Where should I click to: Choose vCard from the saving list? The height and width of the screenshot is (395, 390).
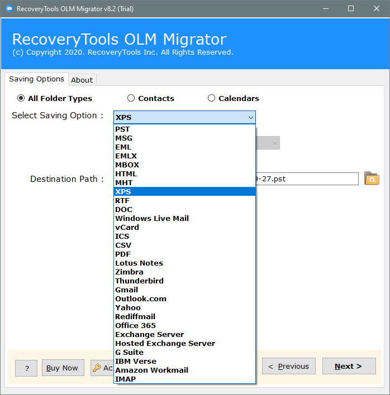coord(184,228)
